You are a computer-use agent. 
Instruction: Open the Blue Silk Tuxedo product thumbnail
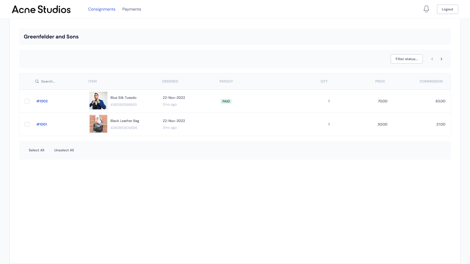click(98, 100)
